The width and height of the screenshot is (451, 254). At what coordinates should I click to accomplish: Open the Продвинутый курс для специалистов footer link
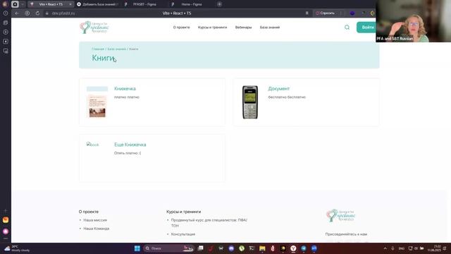tap(209, 223)
